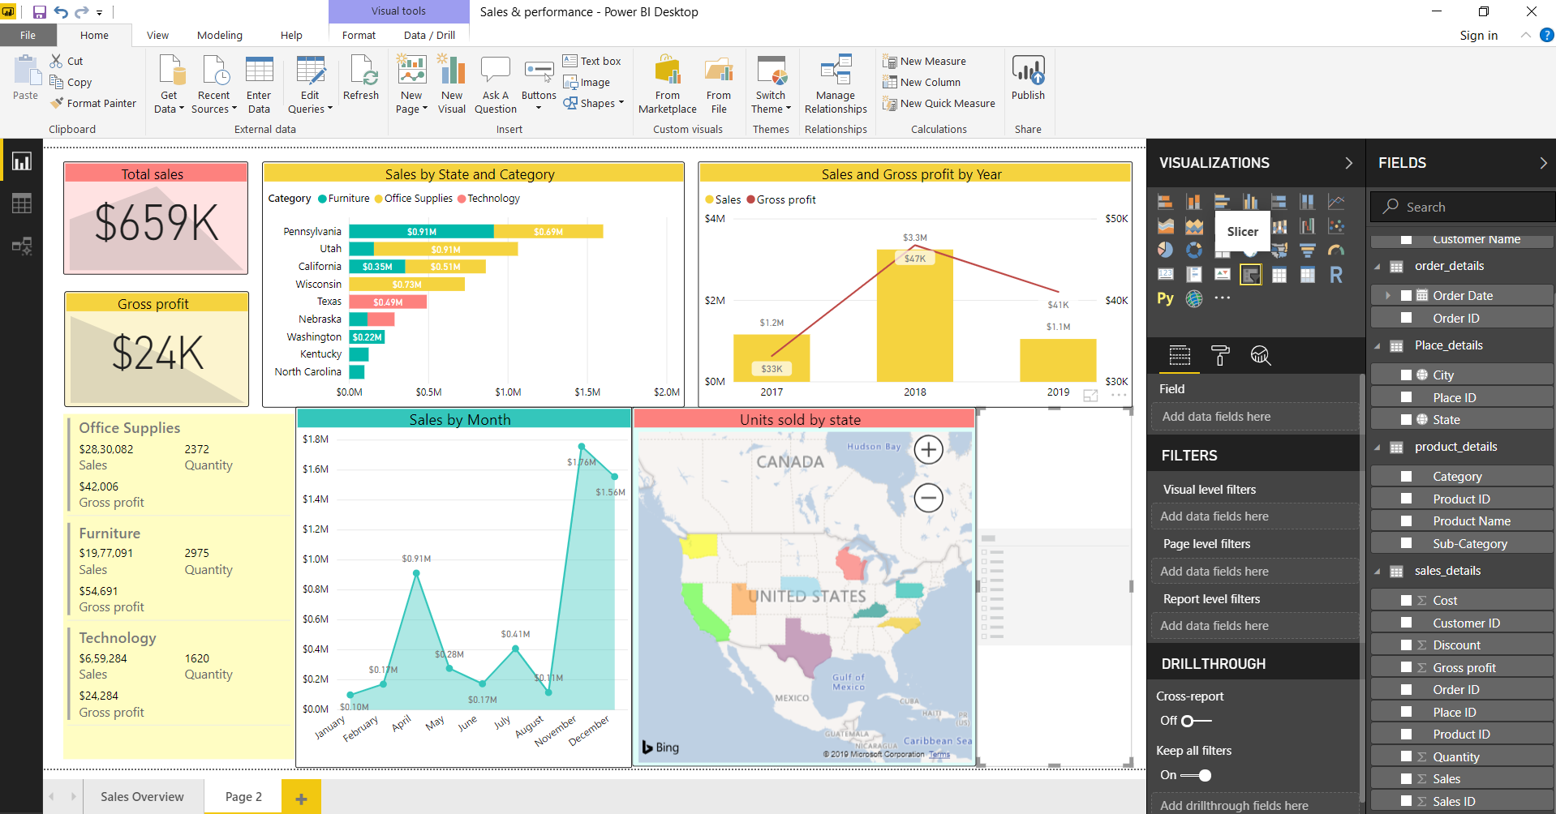Insert a Text box
The height and width of the screenshot is (814, 1556).
(x=592, y=61)
